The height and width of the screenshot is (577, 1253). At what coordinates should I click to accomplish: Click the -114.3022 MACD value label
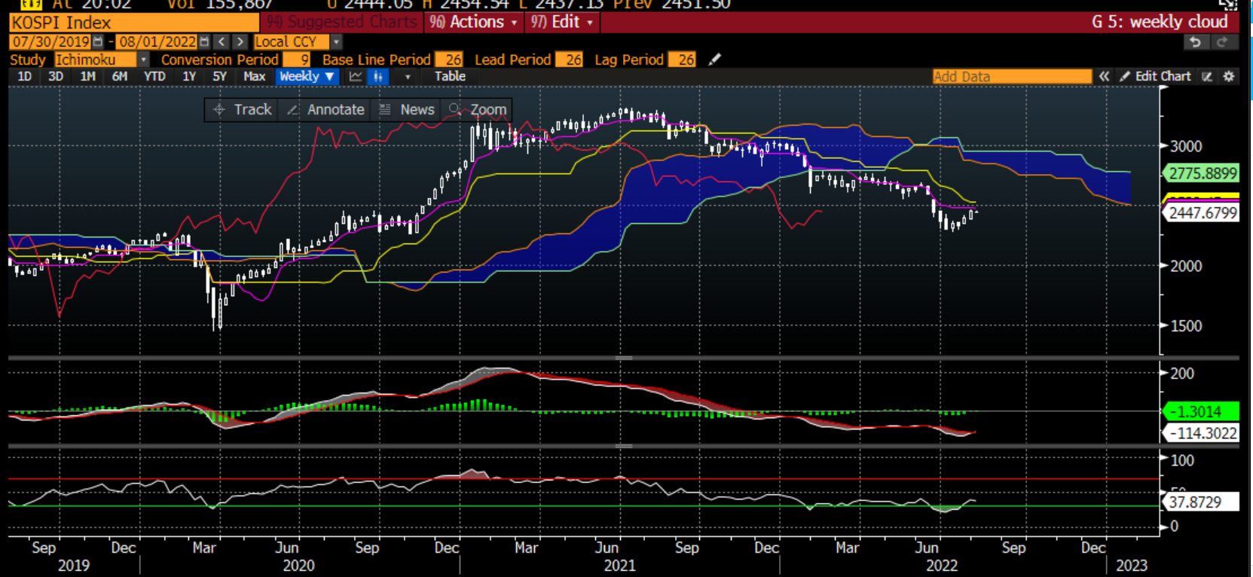coord(1202,433)
